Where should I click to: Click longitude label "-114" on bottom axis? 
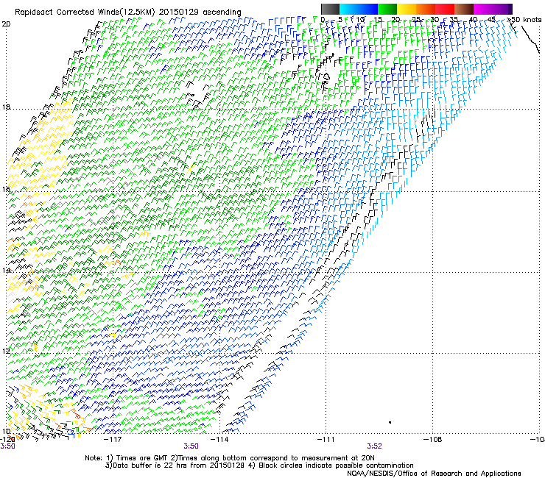click(219, 440)
